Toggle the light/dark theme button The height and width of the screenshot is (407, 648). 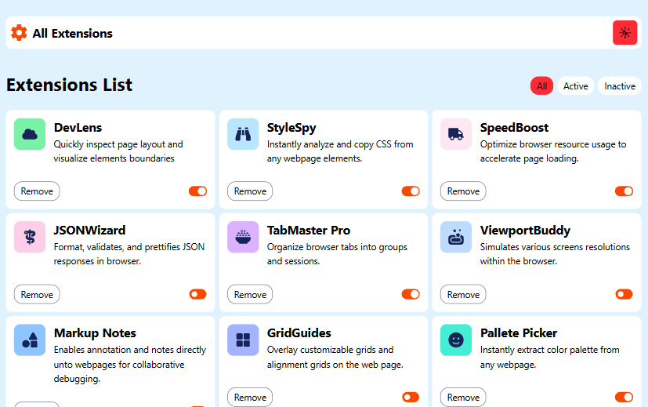point(624,32)
